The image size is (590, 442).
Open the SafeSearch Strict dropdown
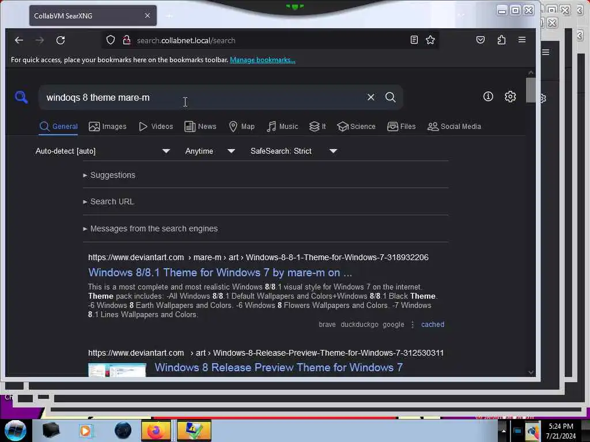[x=293, y=151]
